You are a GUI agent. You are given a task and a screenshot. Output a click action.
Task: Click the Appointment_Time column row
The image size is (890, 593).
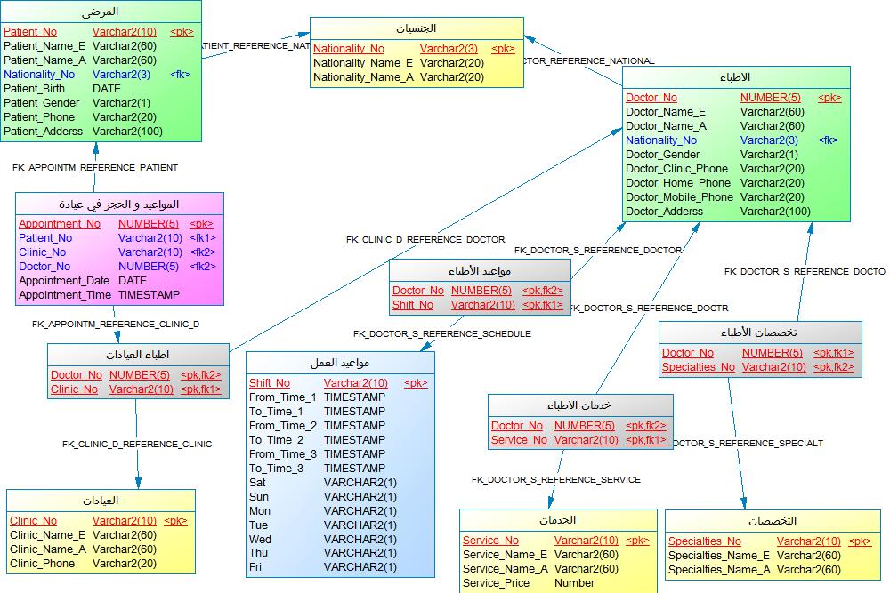(77, 295)
